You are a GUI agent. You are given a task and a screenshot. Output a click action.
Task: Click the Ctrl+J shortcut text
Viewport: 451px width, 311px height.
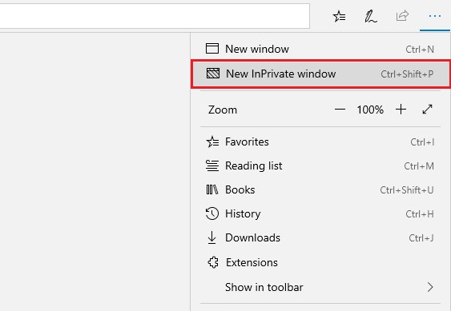tap(421, 238)
